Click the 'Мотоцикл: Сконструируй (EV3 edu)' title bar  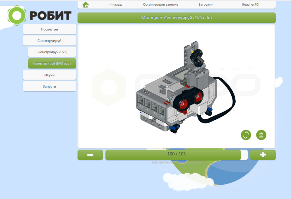(x=176, y=18)
